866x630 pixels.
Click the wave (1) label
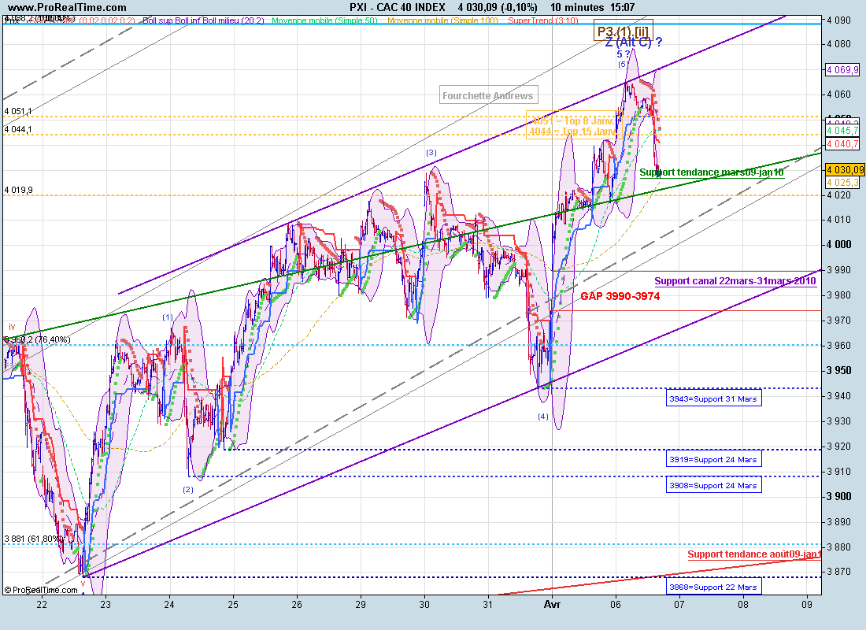click(168, 317)
